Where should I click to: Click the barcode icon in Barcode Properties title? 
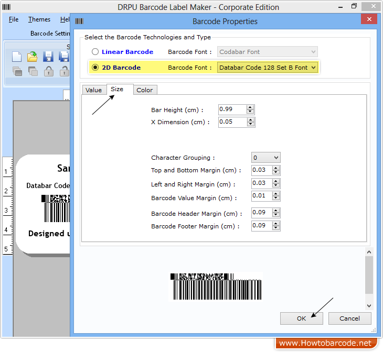coord(79,21)
